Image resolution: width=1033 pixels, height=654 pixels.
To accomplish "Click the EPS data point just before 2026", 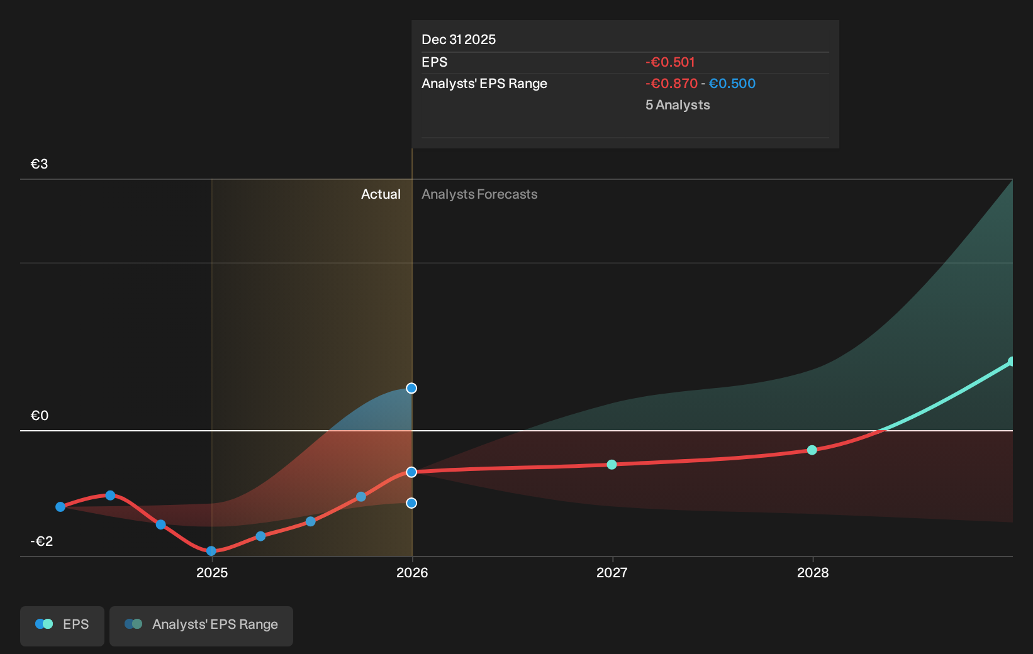I will (x=361, y=497).
